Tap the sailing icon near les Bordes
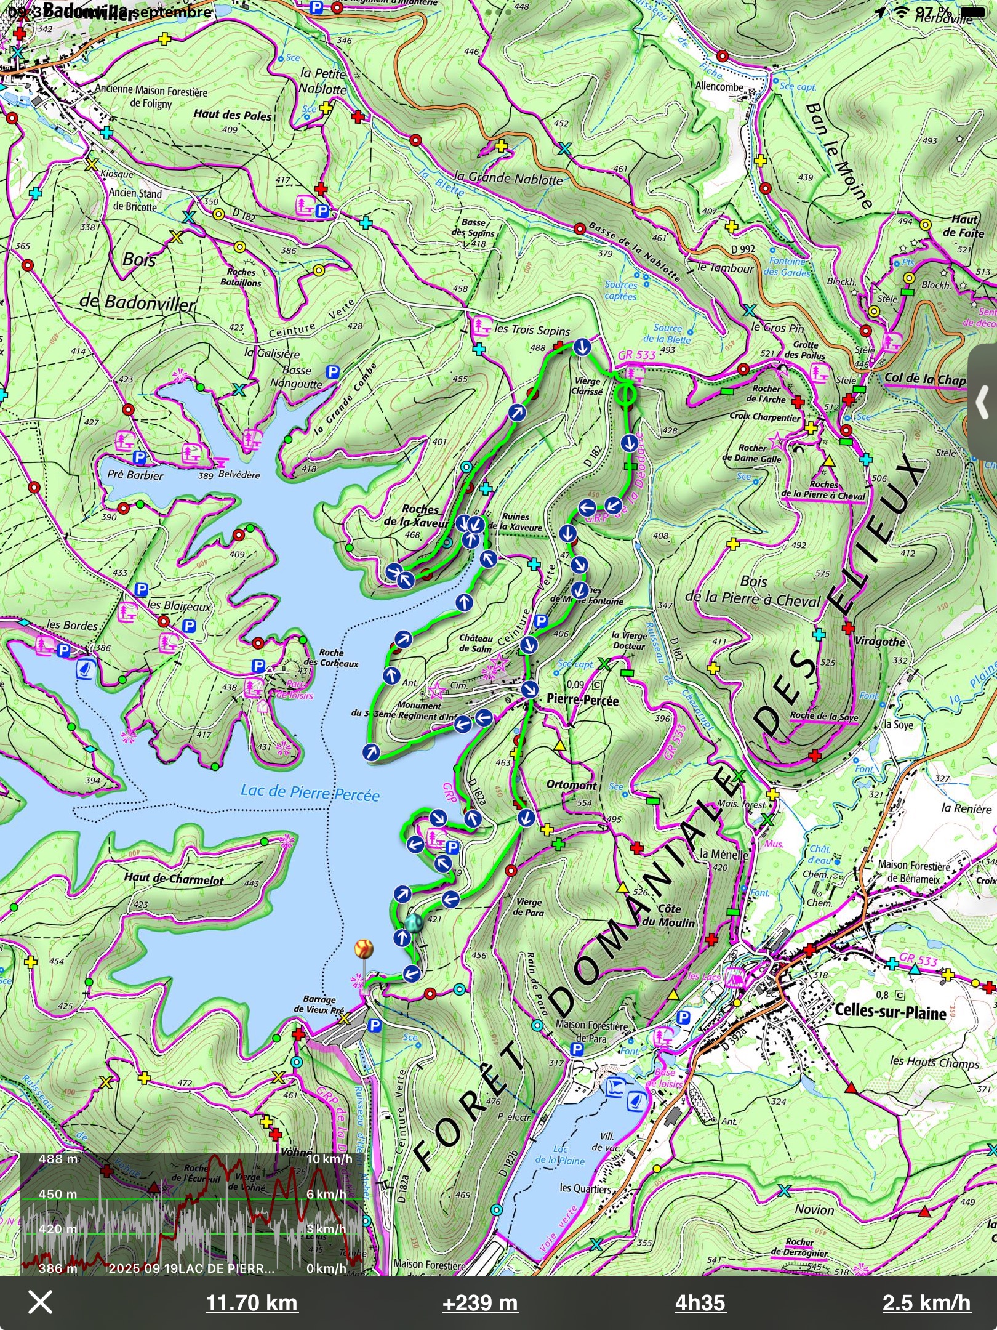997x1330 pixels. click(x=84, y=669)
